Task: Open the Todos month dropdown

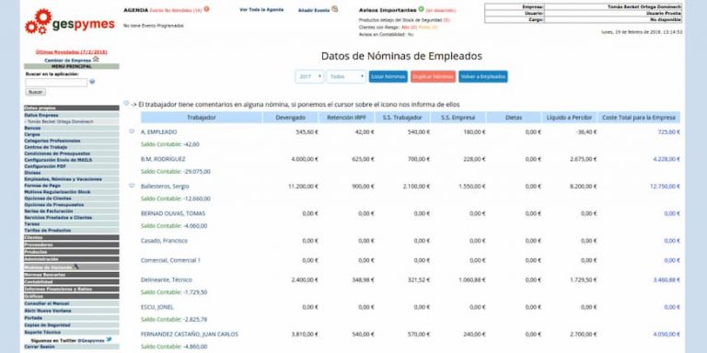Action: tap(346, 76)
